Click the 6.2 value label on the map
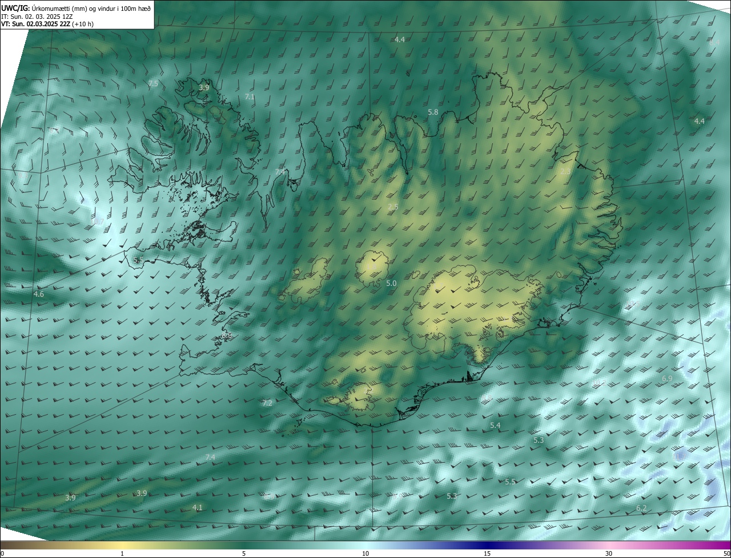 (x=641, y=508)
